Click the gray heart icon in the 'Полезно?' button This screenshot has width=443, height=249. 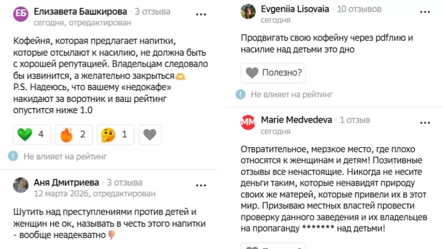[x=252, y=73]
